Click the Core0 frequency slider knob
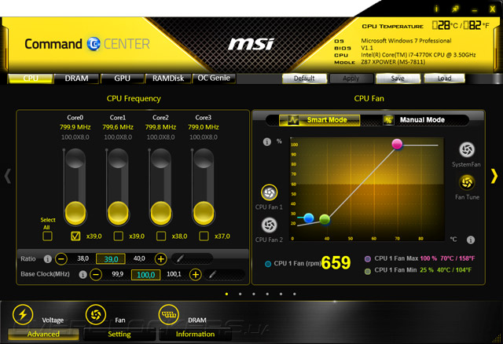The height and width of the screenshot is (344, 503). pos(75,213)
